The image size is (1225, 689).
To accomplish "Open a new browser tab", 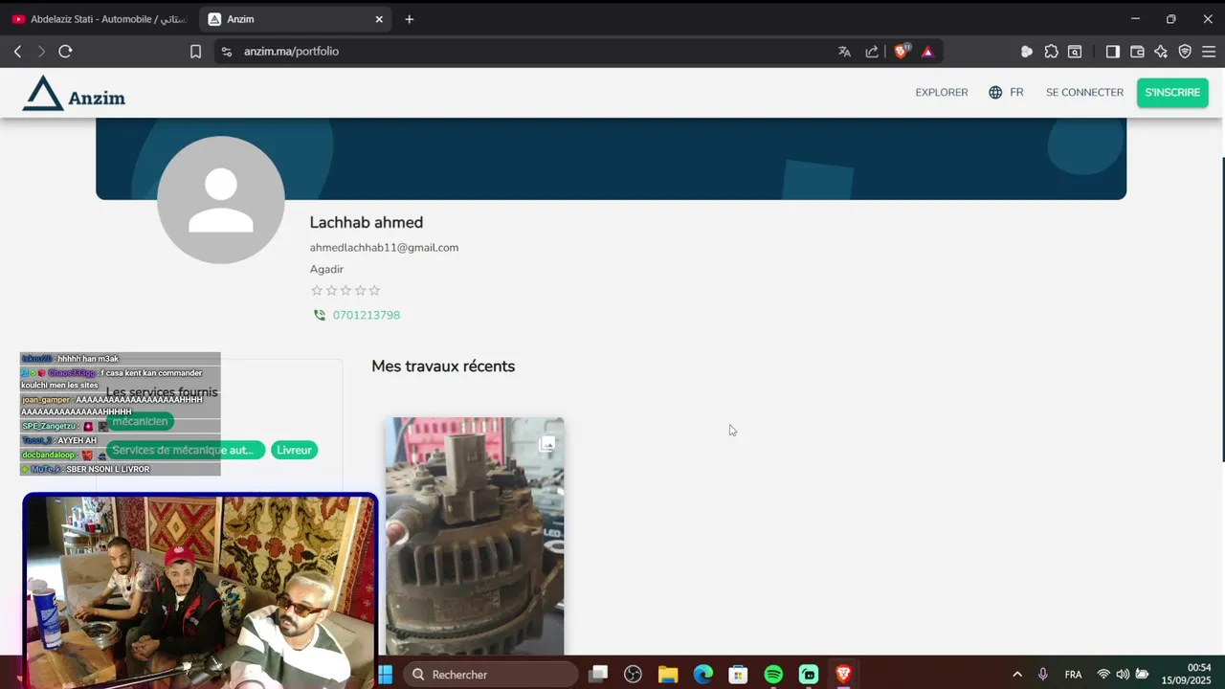I will 410,19.
